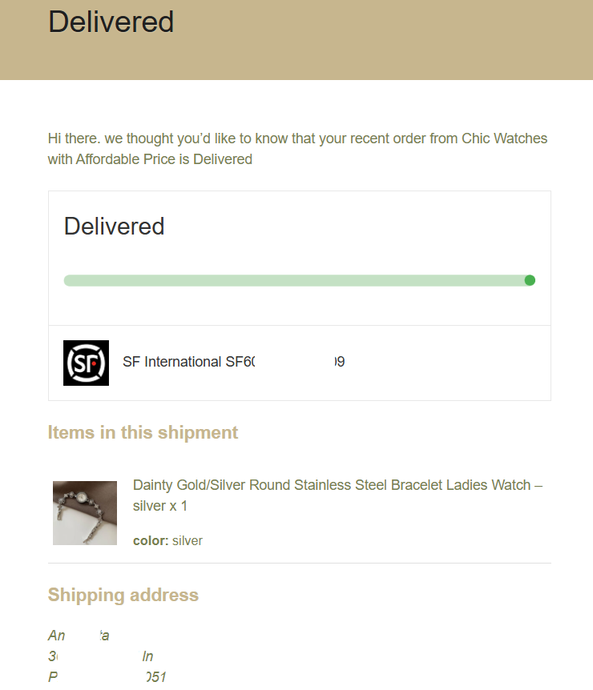This screenshot has width=593, height=690.
Task: Click the street line of shipping address
Action: point(100,656)
